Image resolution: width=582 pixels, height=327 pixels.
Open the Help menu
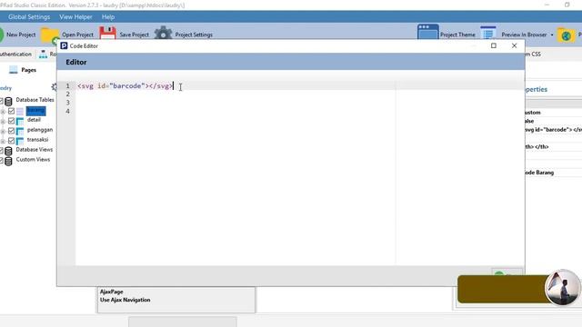click(x=108, y=17)
